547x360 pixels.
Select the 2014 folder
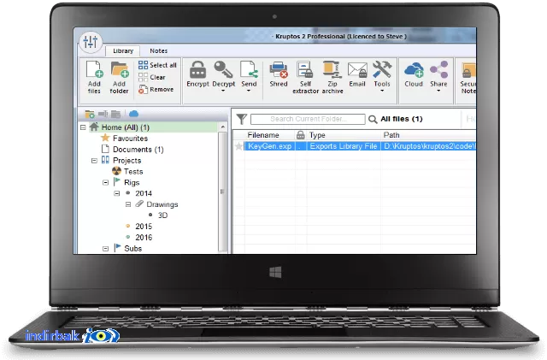(x=144, y=193)
